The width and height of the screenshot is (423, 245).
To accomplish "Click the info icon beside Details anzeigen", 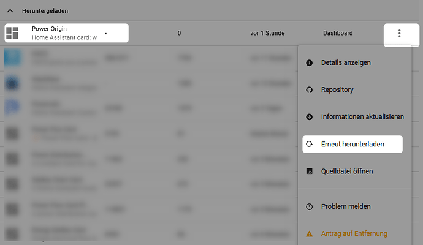I will click(x=309, y=63).
